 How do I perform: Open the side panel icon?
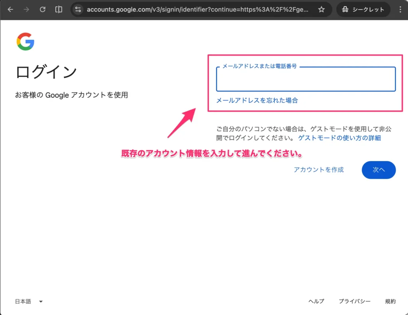coord(59,10)
